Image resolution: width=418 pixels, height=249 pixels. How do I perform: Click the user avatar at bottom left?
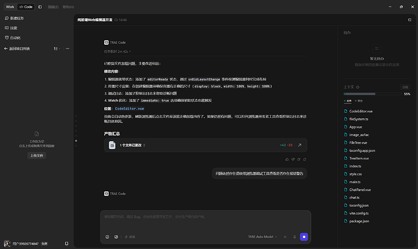click(7, 244)
